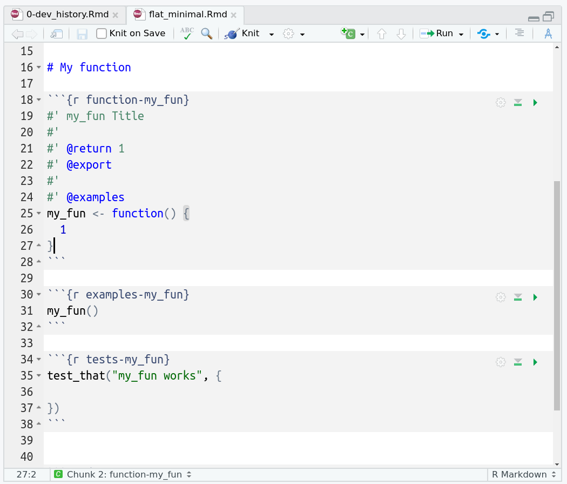Click "my_fun works" string in test_that
567x484 pixels.
[157, 375]
